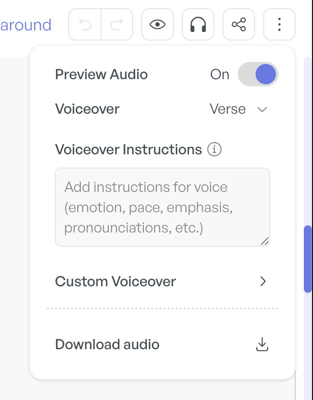This screenshot has height=400, width=313.
Task: Expand the Custom Voiceover chevron arrow
Action: (x=263, y=281)
